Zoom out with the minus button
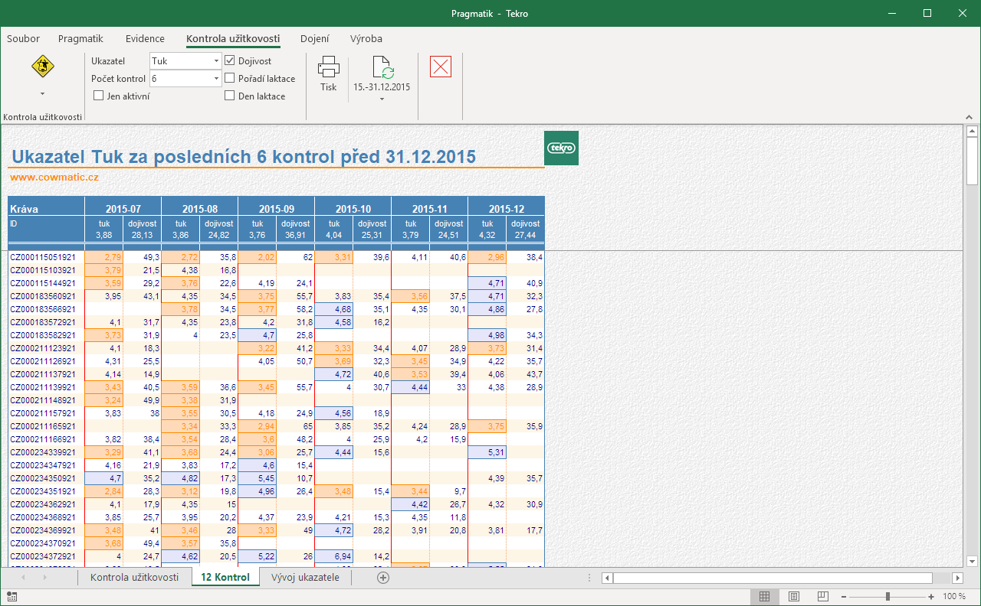 coord(844,596)
